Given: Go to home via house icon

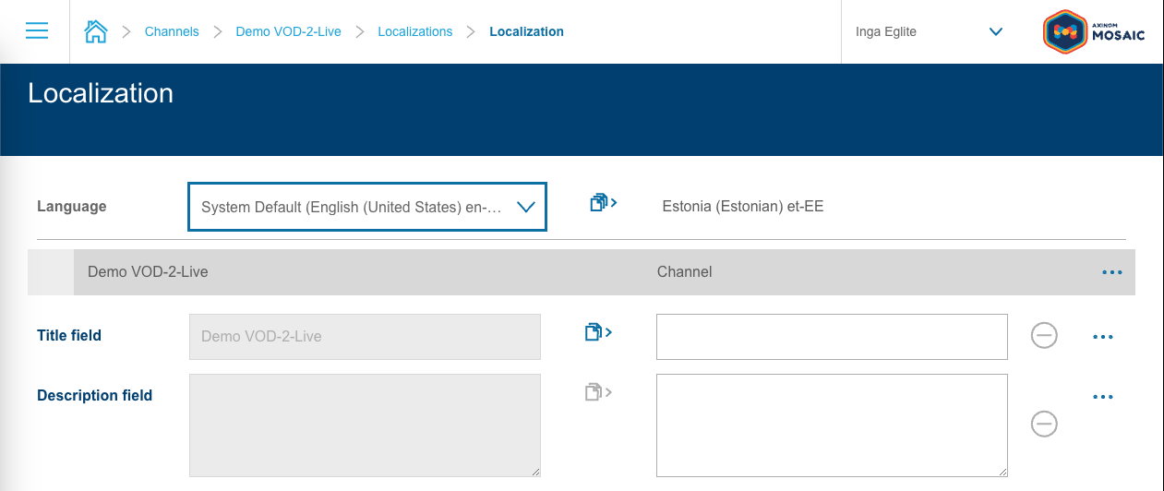Looking at the screenshot, I should 95,31.
